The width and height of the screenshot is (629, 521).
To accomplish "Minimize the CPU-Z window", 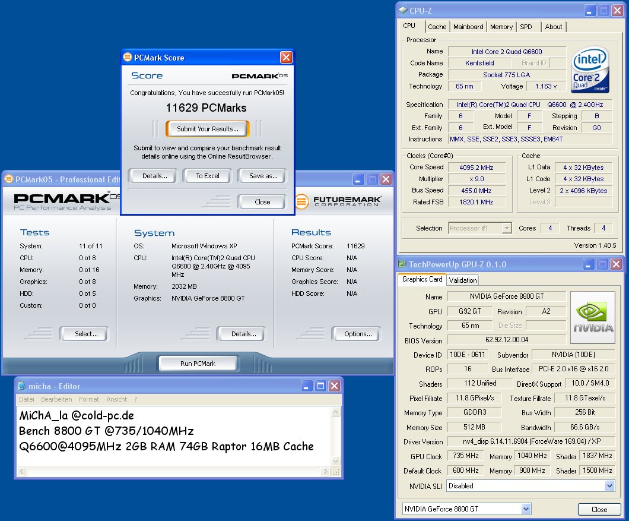I will click(589, 11).
